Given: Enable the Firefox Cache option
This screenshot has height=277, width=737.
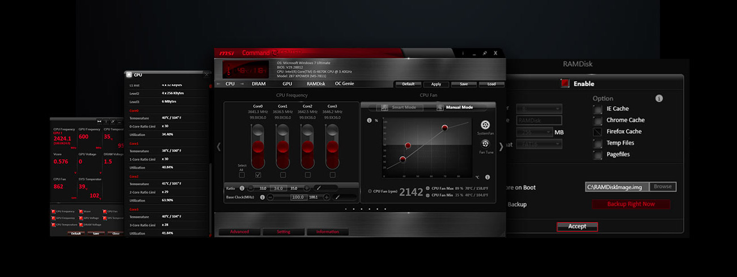Looking at the screenshot, I should pyautogui.click(x=598, y=132).
